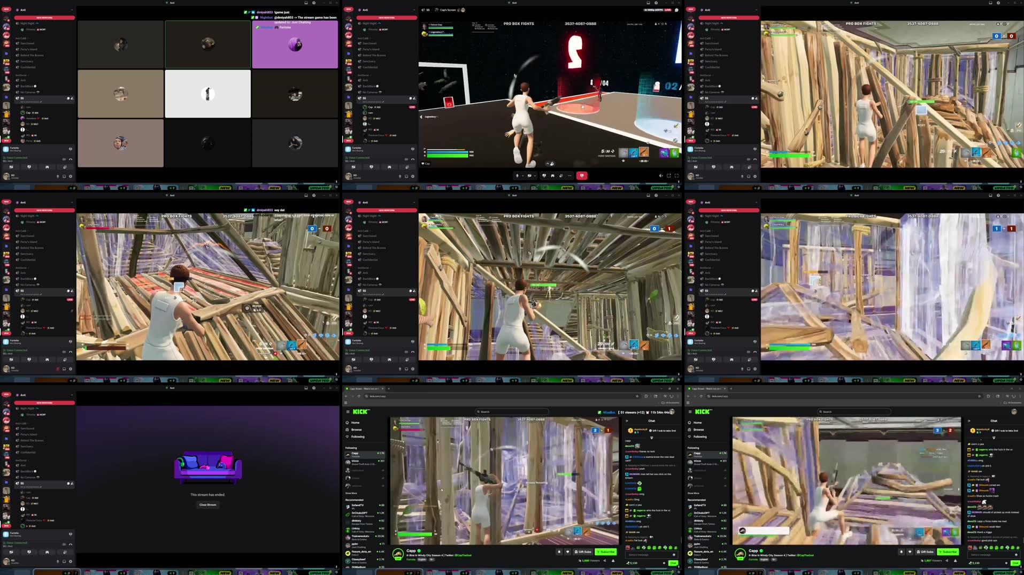Click NEW MENTIONS bar in stream-ended Discord window
Viewport: 1024px width, 575px height.
click(44, 403)
